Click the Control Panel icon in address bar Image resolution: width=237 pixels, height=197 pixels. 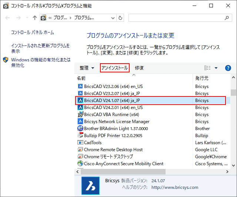(x=44, y=18)
